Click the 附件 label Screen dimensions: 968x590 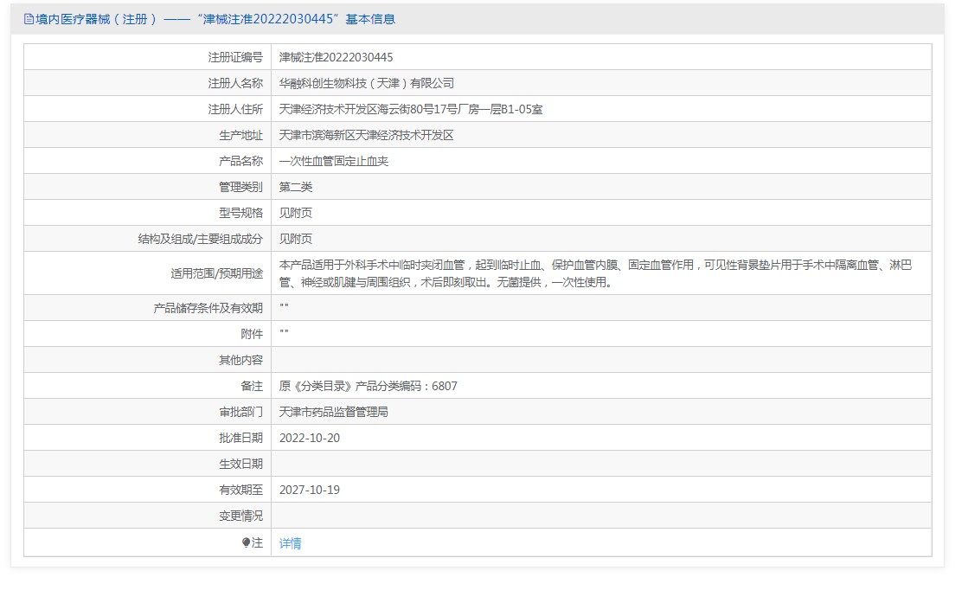pyautogui.click(x=252, y=334)
